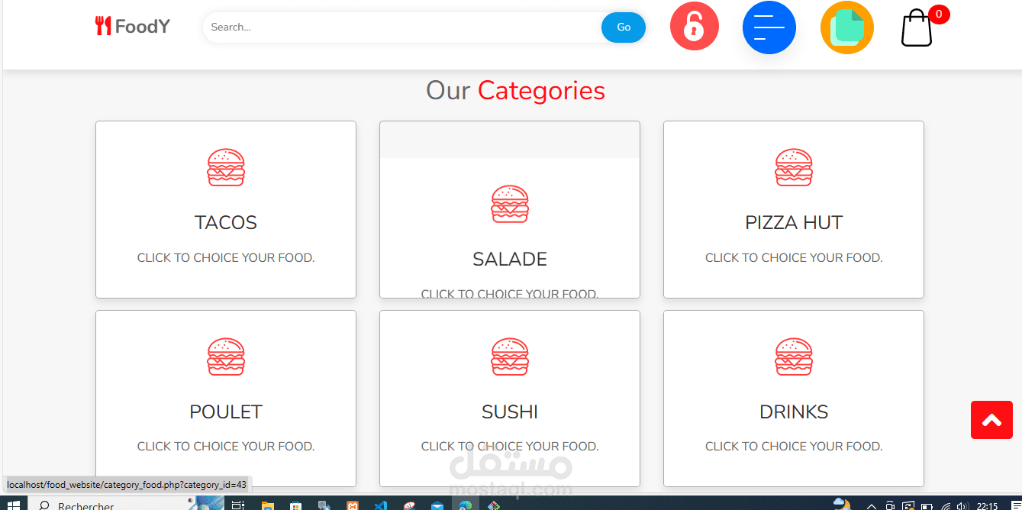Viewport: 1022px width, 510px height.
Task: Open XAMPP from the taskbar
Action: (x=352, y=505)
